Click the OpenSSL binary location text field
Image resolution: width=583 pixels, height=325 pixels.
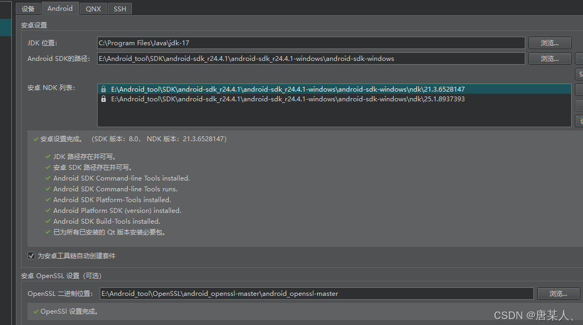click(315, 293)
